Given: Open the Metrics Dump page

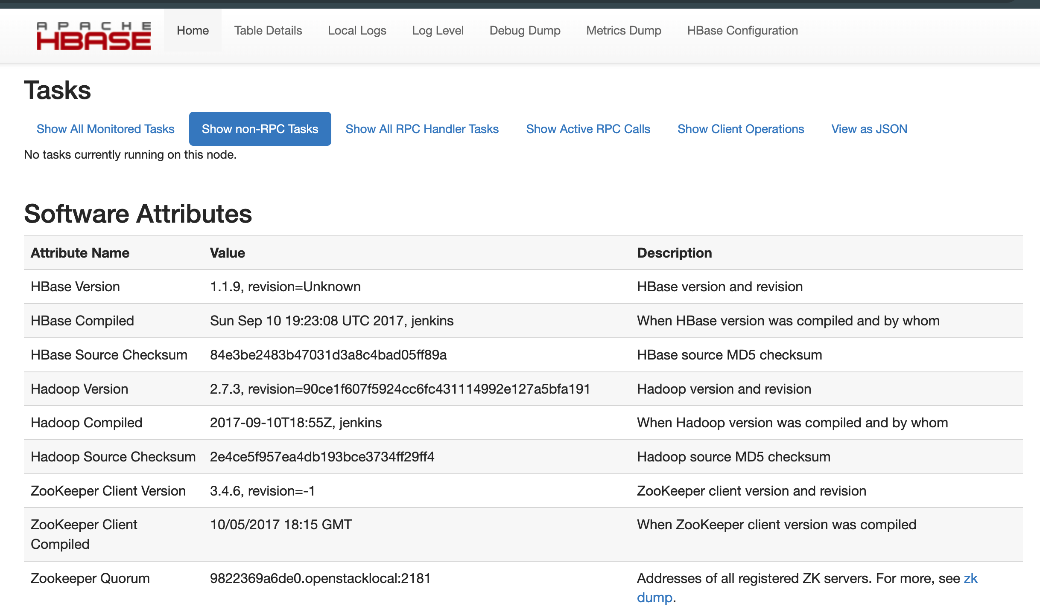Looking at the screenshot, I should click(x=623, y=30).
